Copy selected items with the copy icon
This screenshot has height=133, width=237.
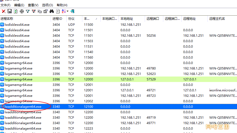40,11
